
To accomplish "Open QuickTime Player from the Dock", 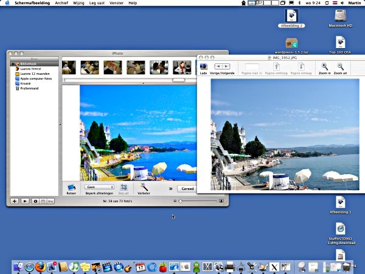I will pos(151,267).
